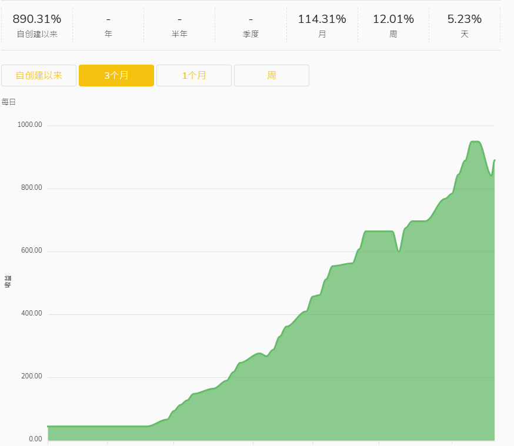The height and width of the screenshot is (446, 514).
Task: Click the 200.00 y-axis label
Action: pyautogui.click(x=32, y=376)
